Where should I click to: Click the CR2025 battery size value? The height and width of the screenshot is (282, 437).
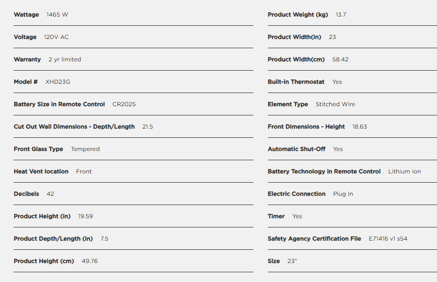click(124, 104)
